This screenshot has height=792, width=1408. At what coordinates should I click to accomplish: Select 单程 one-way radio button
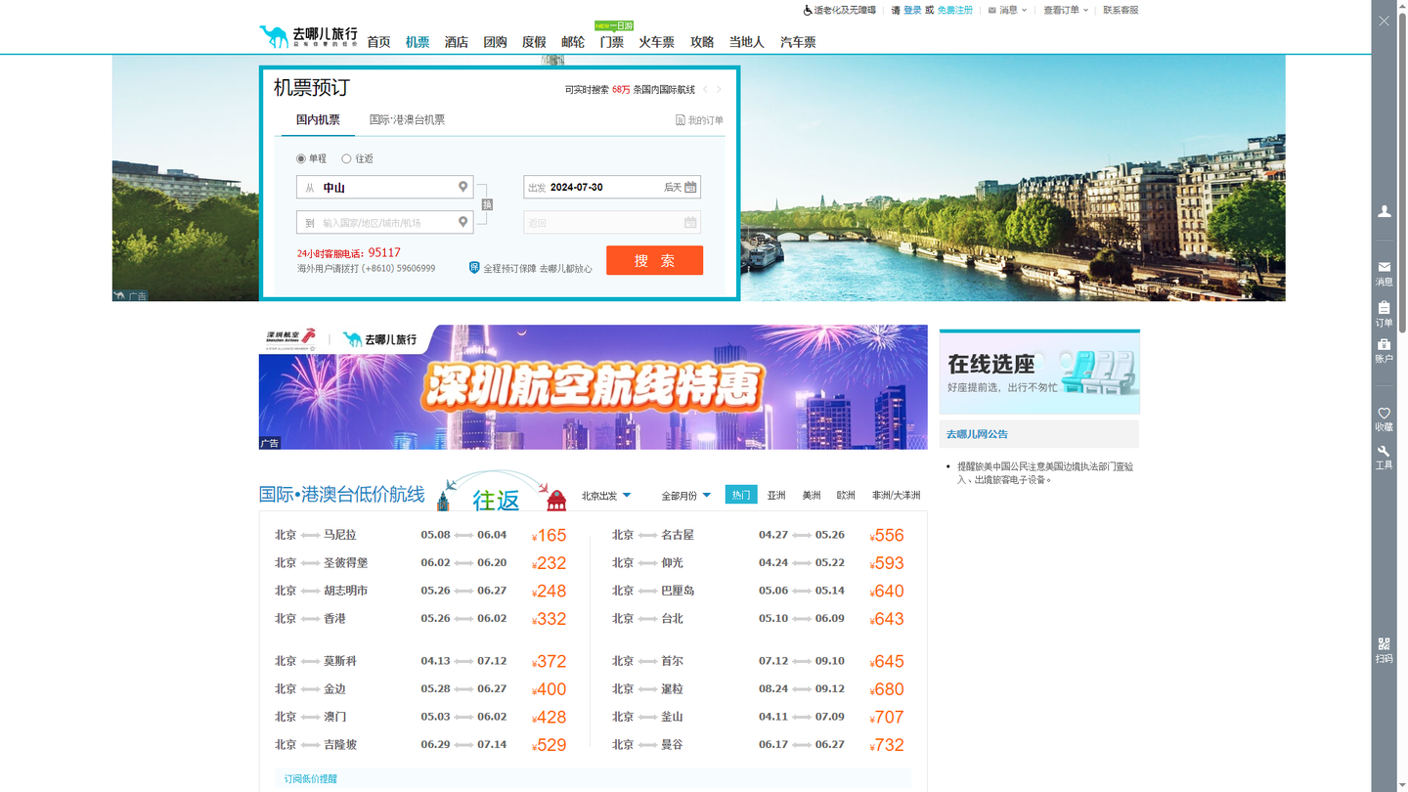(x=301, y=158)
